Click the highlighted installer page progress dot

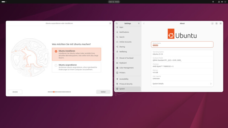54,92
